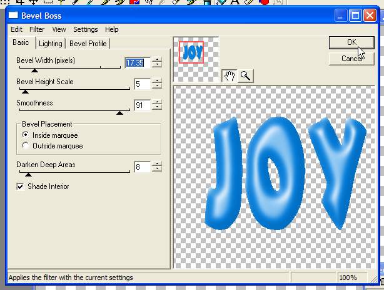Viewport: 384px width, 290px height.
Task: Select the magnifier zoom tool
Action: coord(245,75)
